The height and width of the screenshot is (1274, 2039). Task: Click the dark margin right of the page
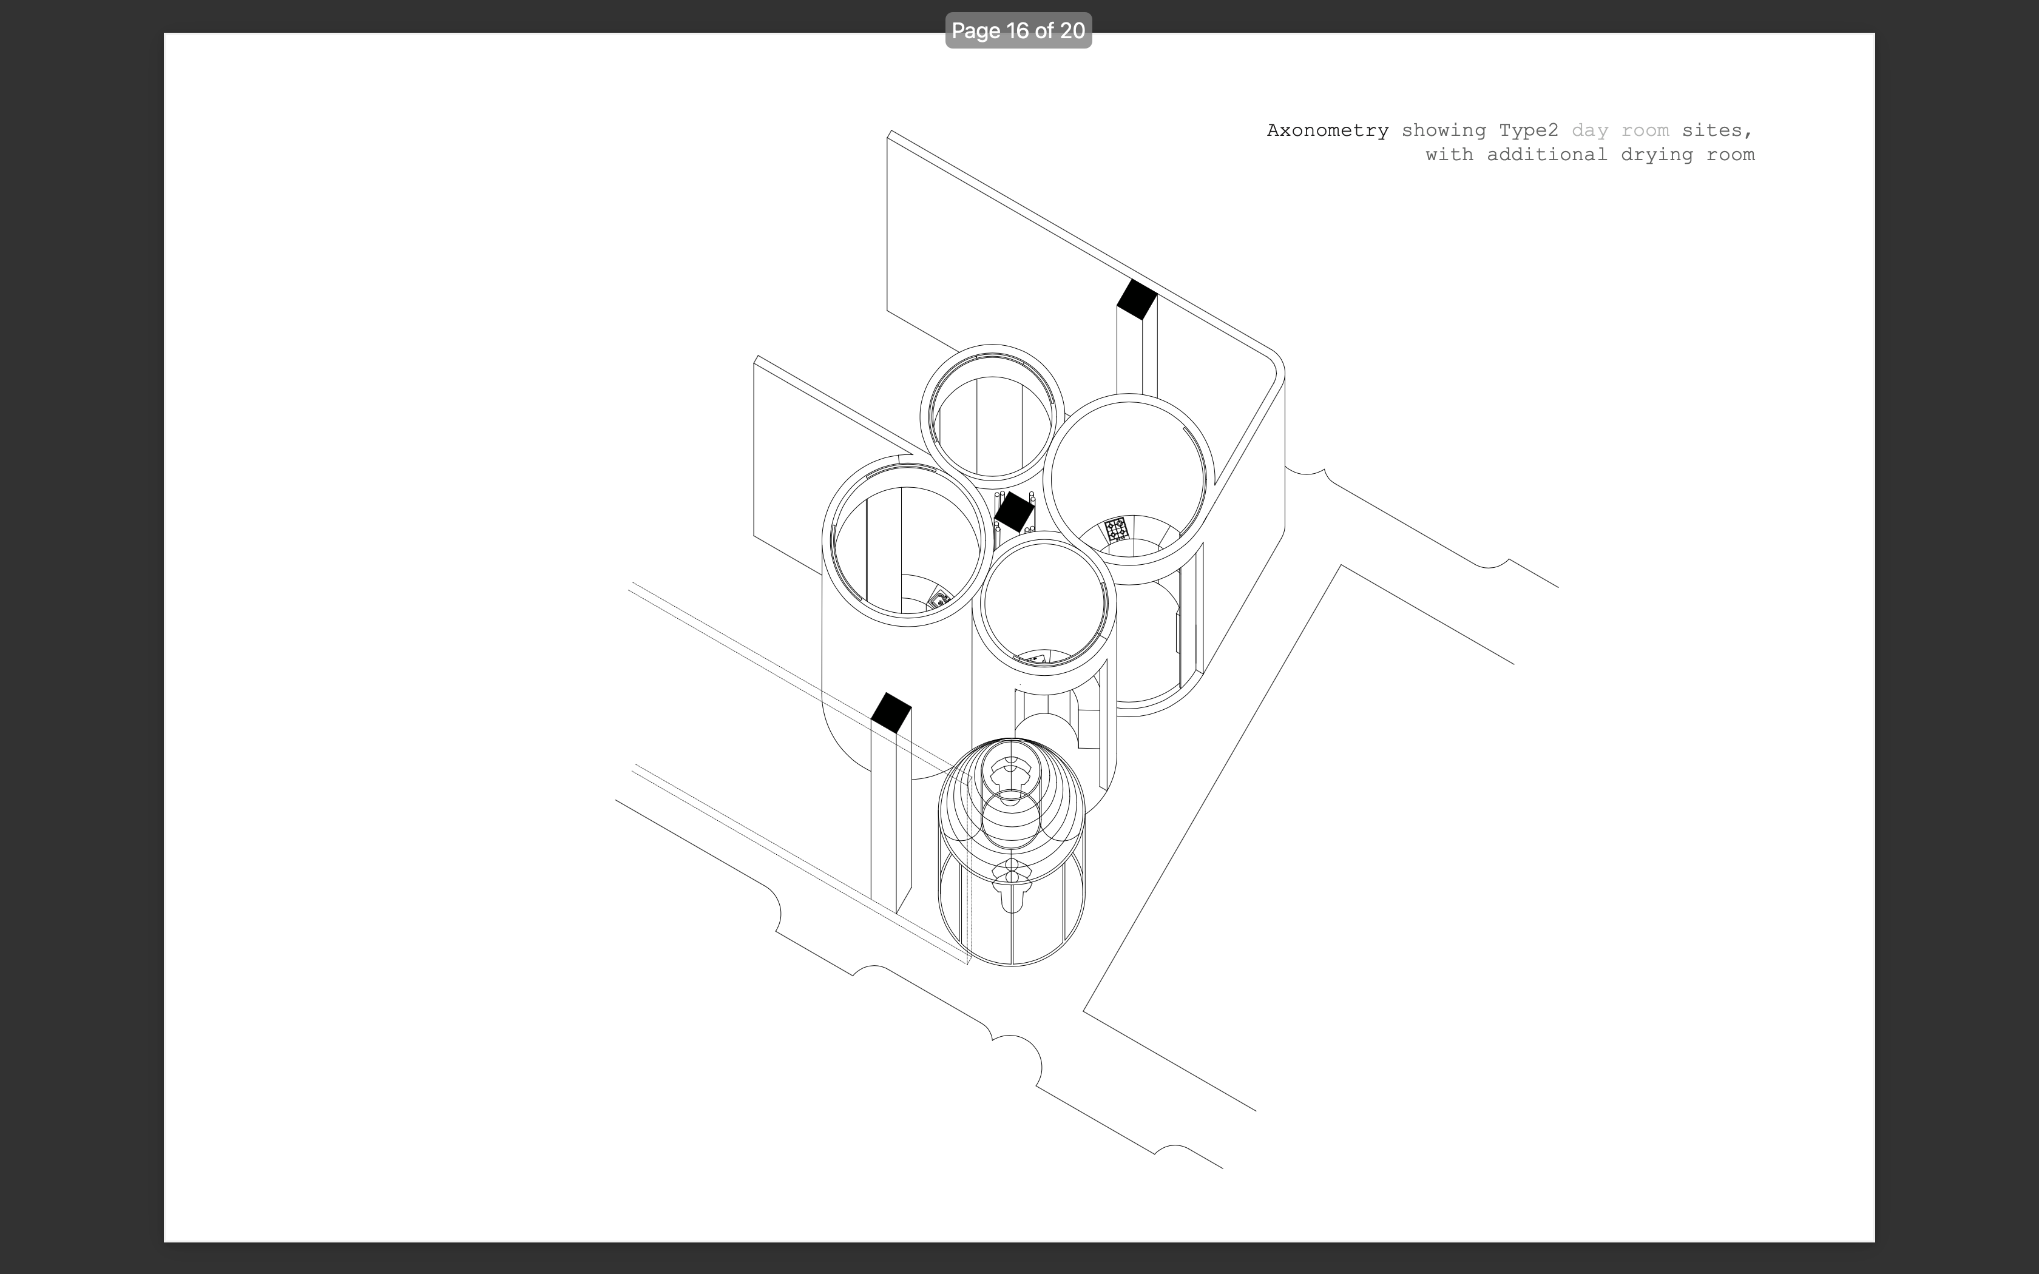coord(1956,637)
